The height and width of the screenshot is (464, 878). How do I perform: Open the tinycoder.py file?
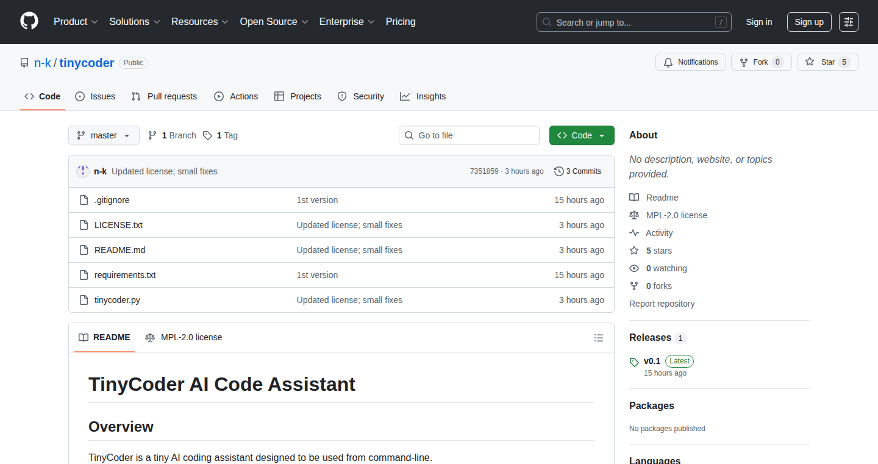117,300
